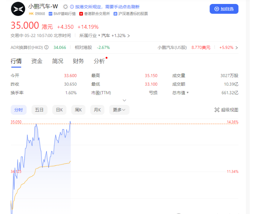
Task: Click info icon before HKEX refresh notice
Action: coord(72,7)
